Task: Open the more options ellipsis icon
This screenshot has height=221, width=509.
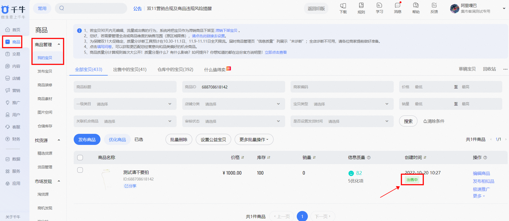Action: click(x=505, y=69)
